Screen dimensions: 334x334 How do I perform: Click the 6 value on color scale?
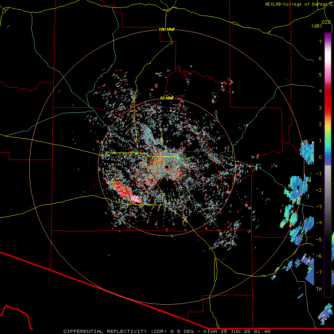point(320,58)
